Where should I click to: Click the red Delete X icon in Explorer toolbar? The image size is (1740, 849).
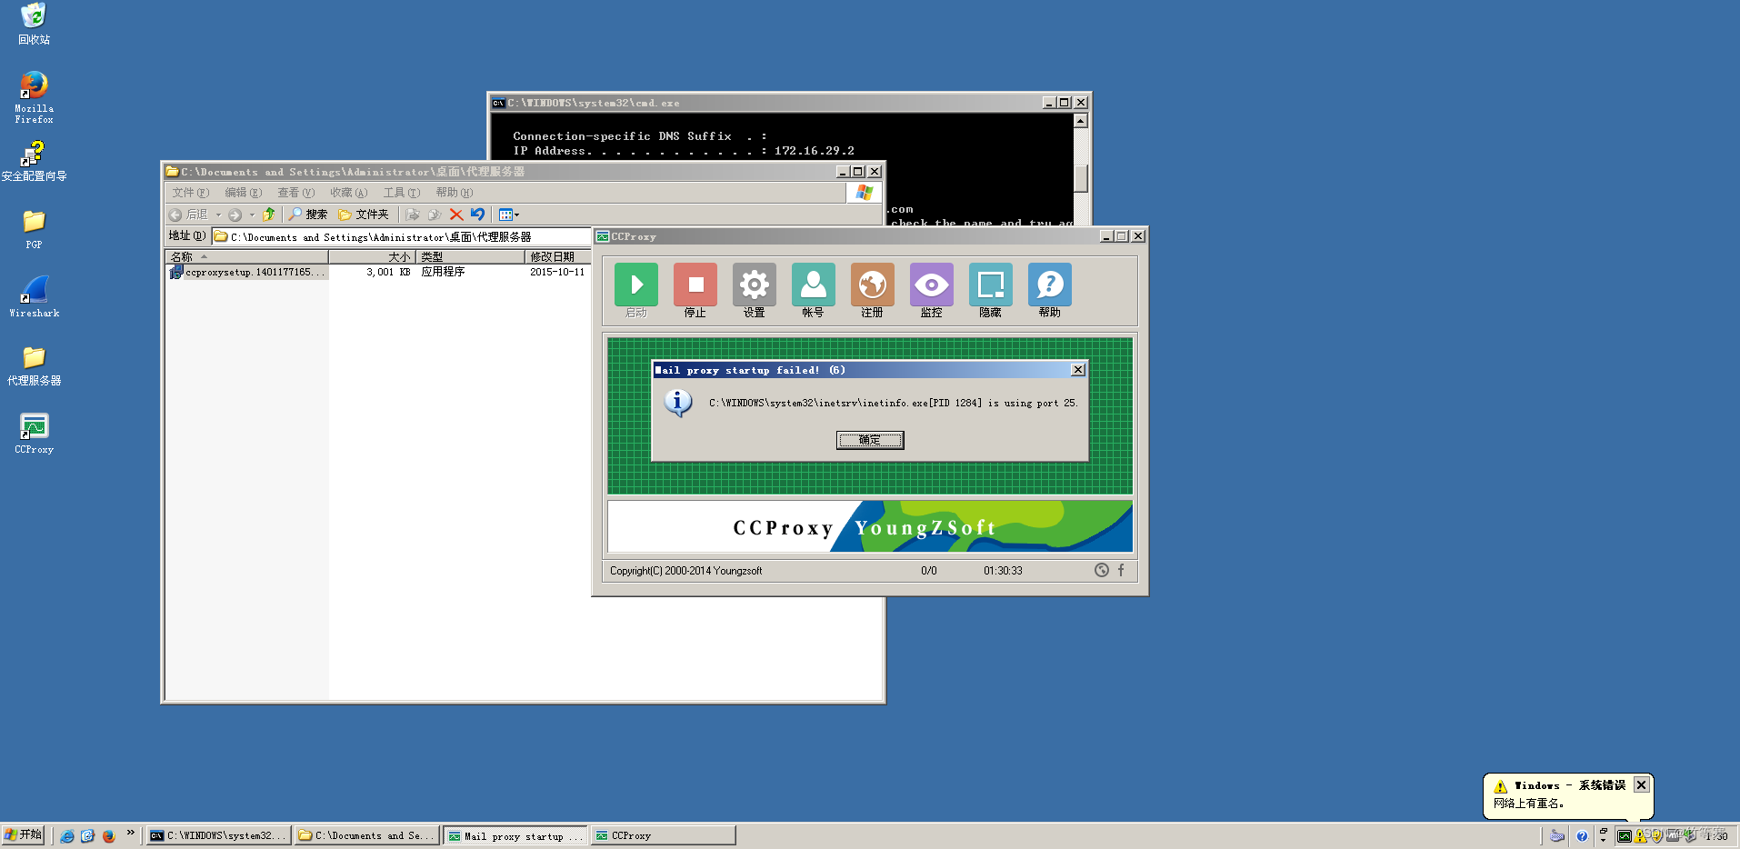point(456,215)
